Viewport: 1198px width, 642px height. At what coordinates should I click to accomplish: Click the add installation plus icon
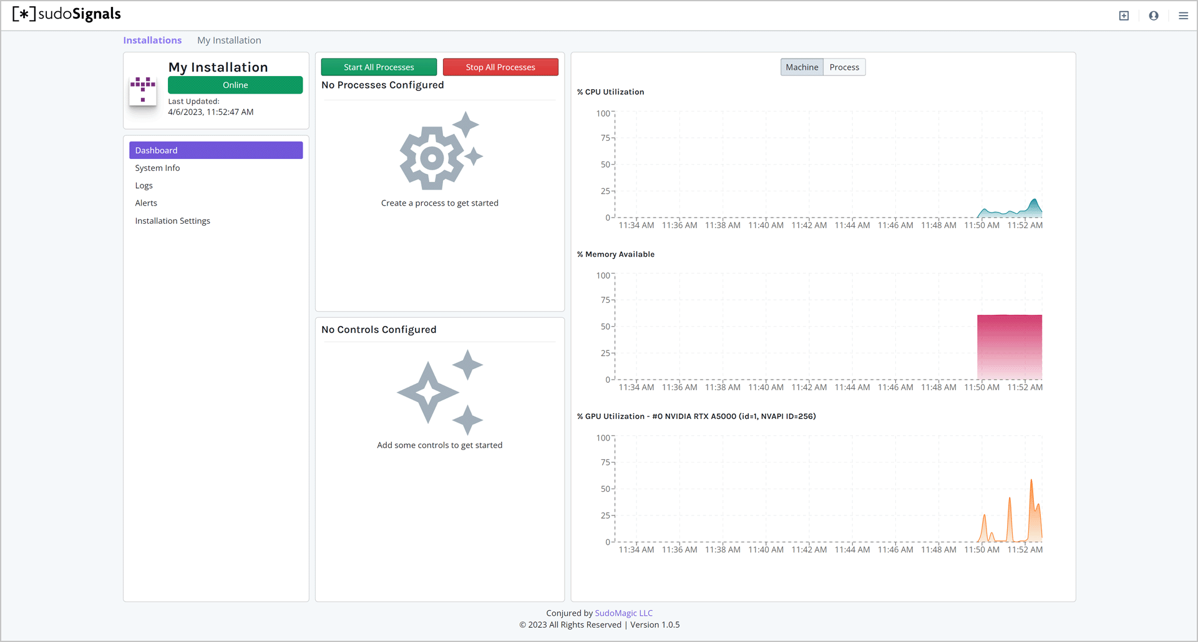[1124, 16]
